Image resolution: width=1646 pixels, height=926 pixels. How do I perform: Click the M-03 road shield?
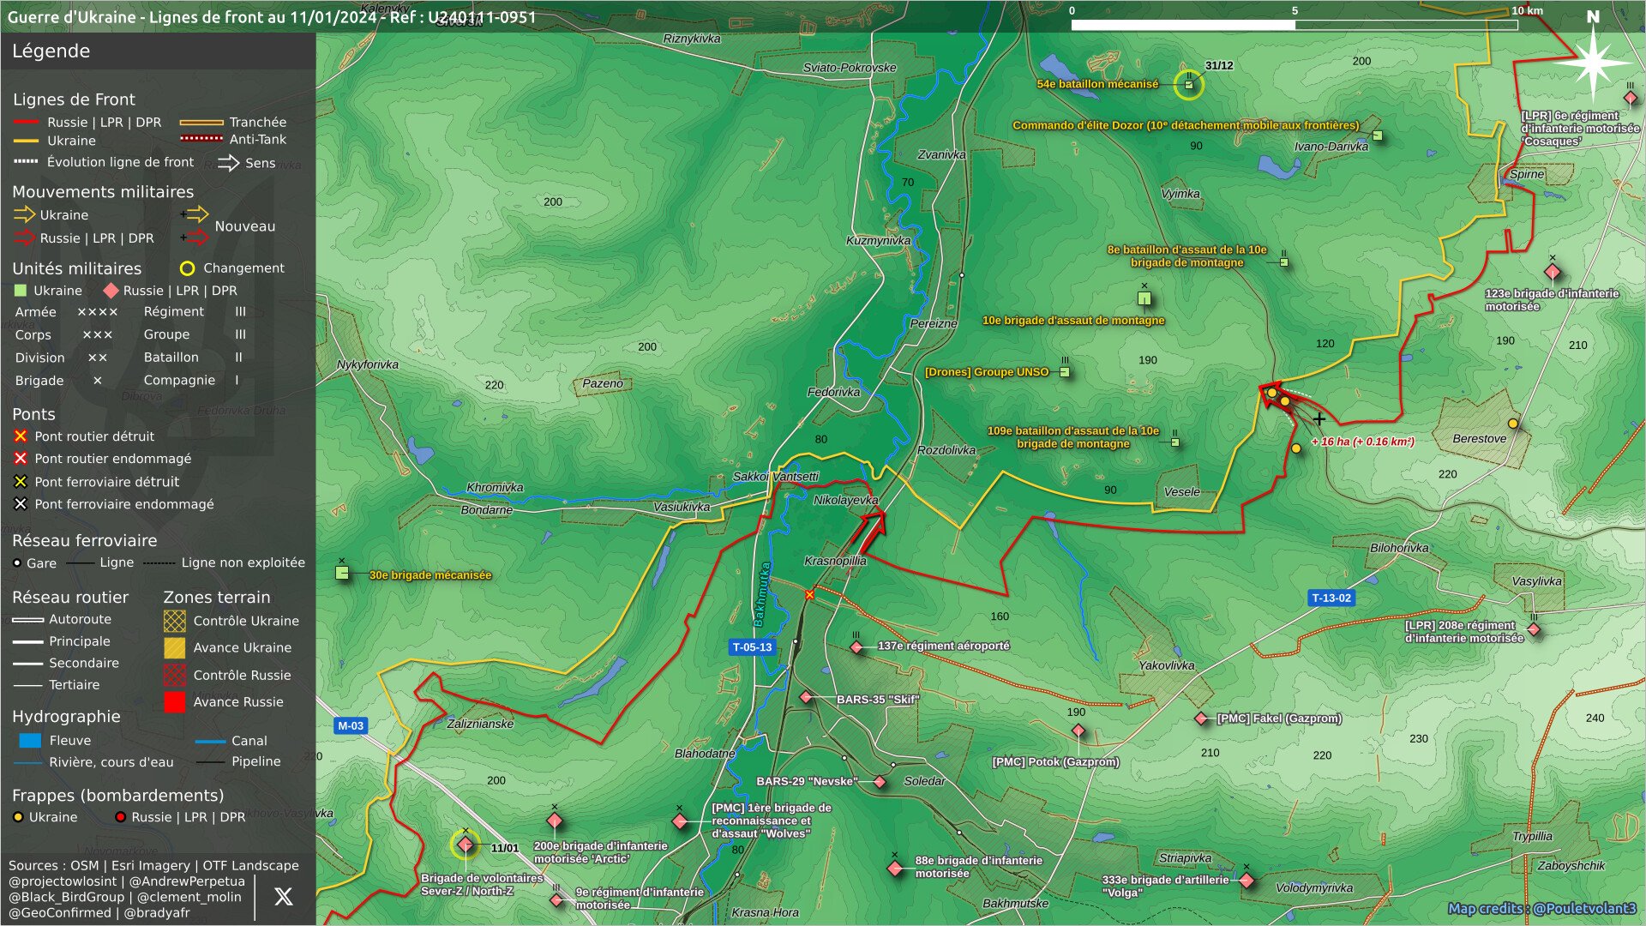(350, 725)
